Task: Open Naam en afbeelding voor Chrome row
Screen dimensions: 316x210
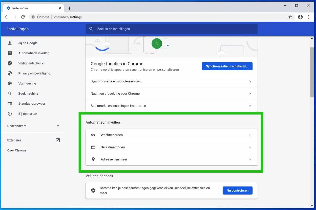Action: [x=172, y=94]
